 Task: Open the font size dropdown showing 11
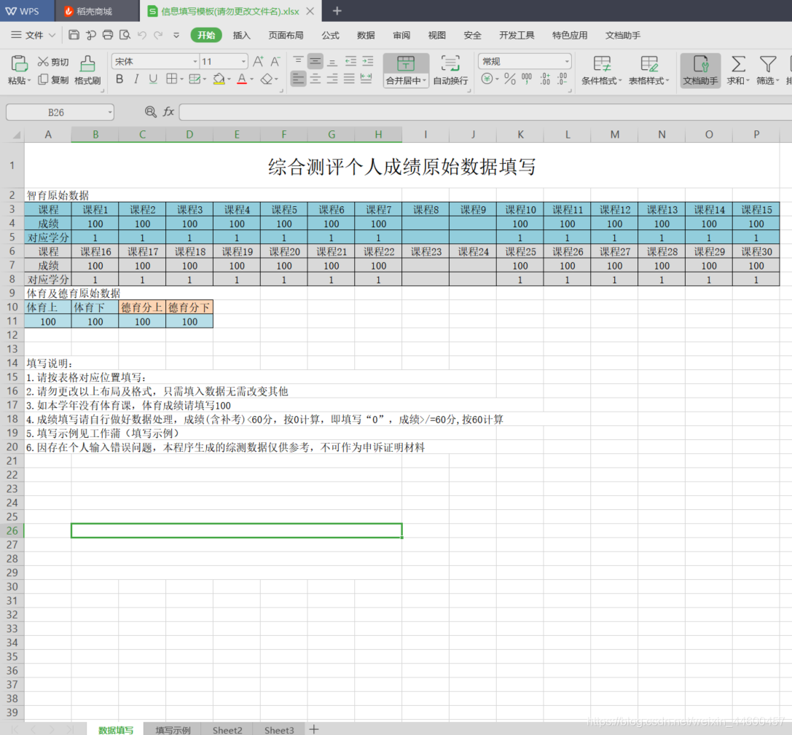point(243,62)
